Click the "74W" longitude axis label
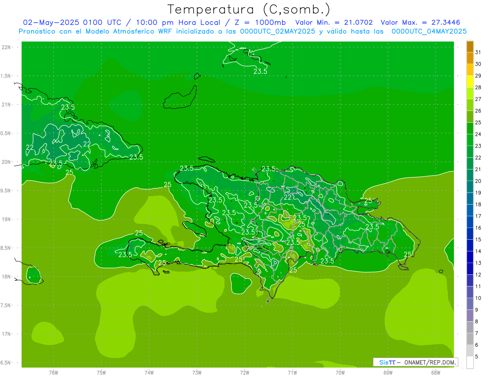Screen dimensions: 489x378 [149, 373]
